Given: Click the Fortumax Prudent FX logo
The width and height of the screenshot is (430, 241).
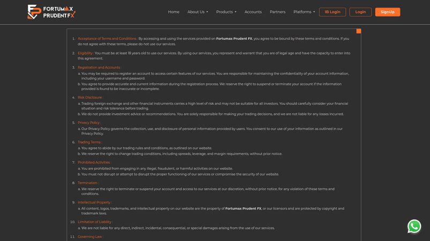Looking at the screenshot, I should [51, 12].
